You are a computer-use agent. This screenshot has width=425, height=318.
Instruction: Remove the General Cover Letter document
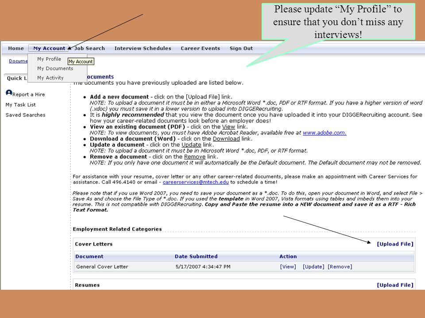pos(340,267)
